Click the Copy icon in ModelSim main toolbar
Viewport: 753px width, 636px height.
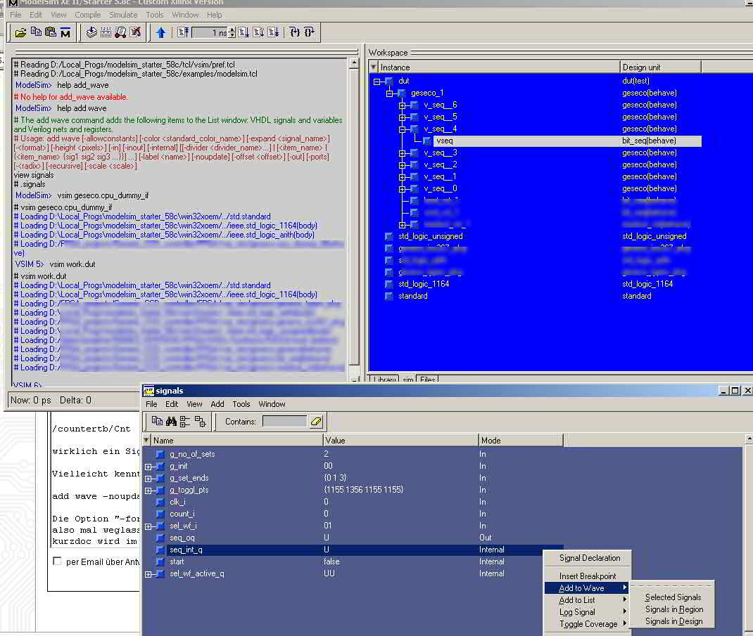36,32
